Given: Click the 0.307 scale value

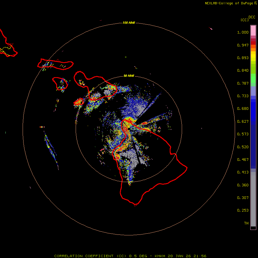Looking at the screenshot, I should pos(243,198).
